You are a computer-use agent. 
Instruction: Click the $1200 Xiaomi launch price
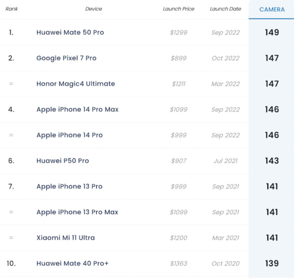178,238
